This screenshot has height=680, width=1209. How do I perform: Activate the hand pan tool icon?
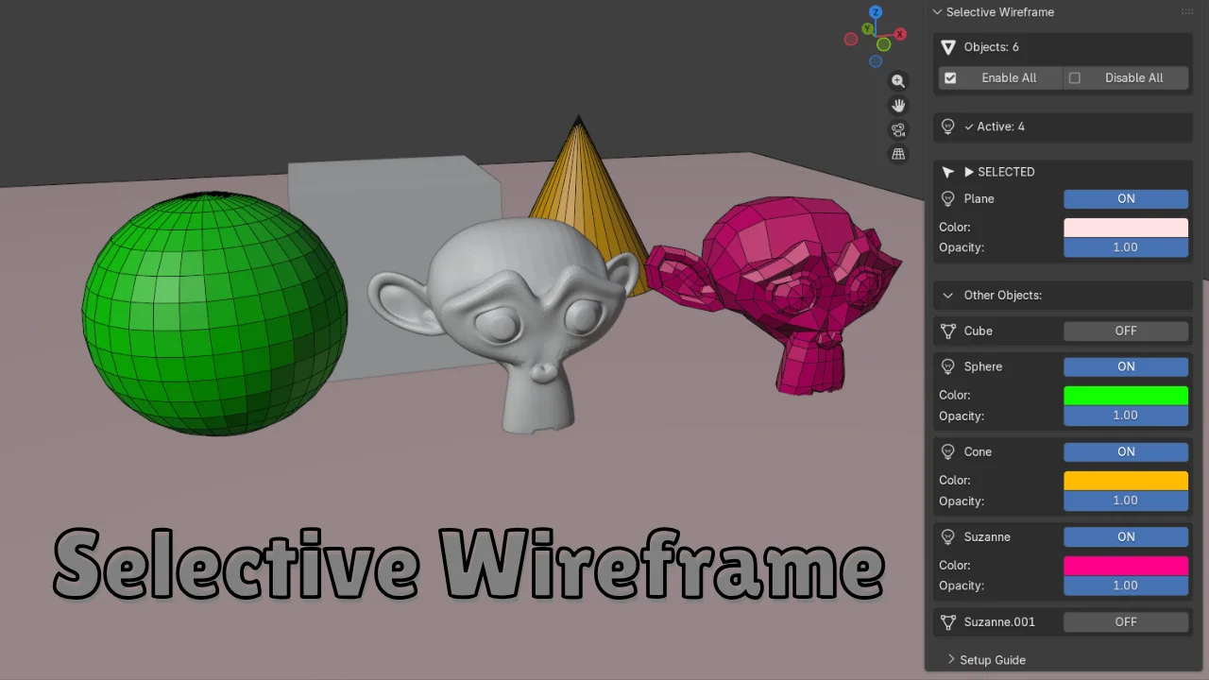(x=897, y=106)
